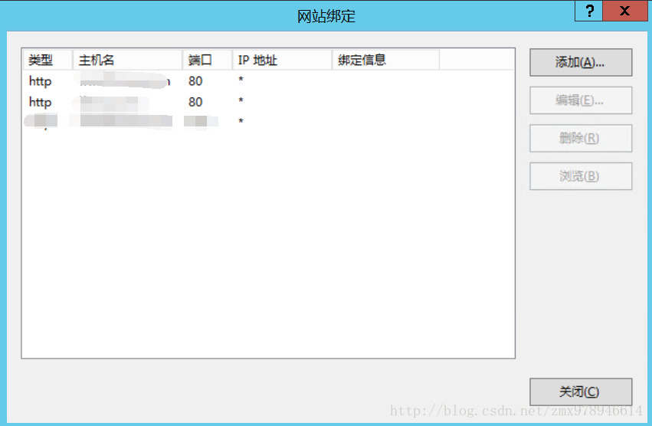Click the 端口 column header
The height and width of the screenshot is (426, 652).
click(x=200, y=60)
